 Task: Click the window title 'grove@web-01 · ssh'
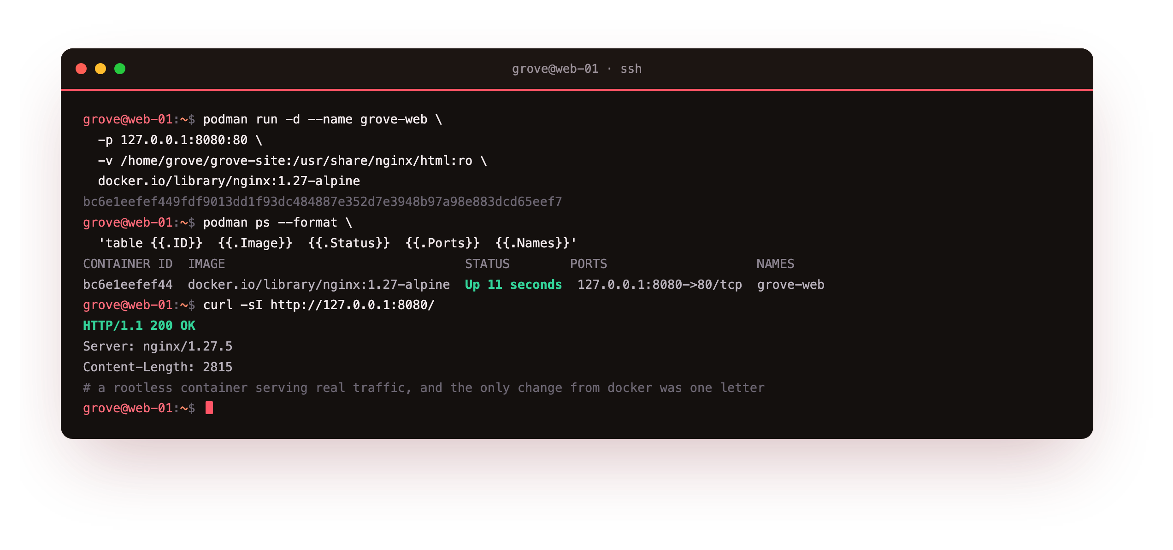pos(577,69)
